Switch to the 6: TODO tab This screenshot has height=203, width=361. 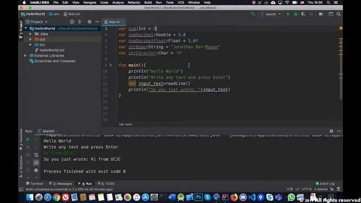coord(106,183)
